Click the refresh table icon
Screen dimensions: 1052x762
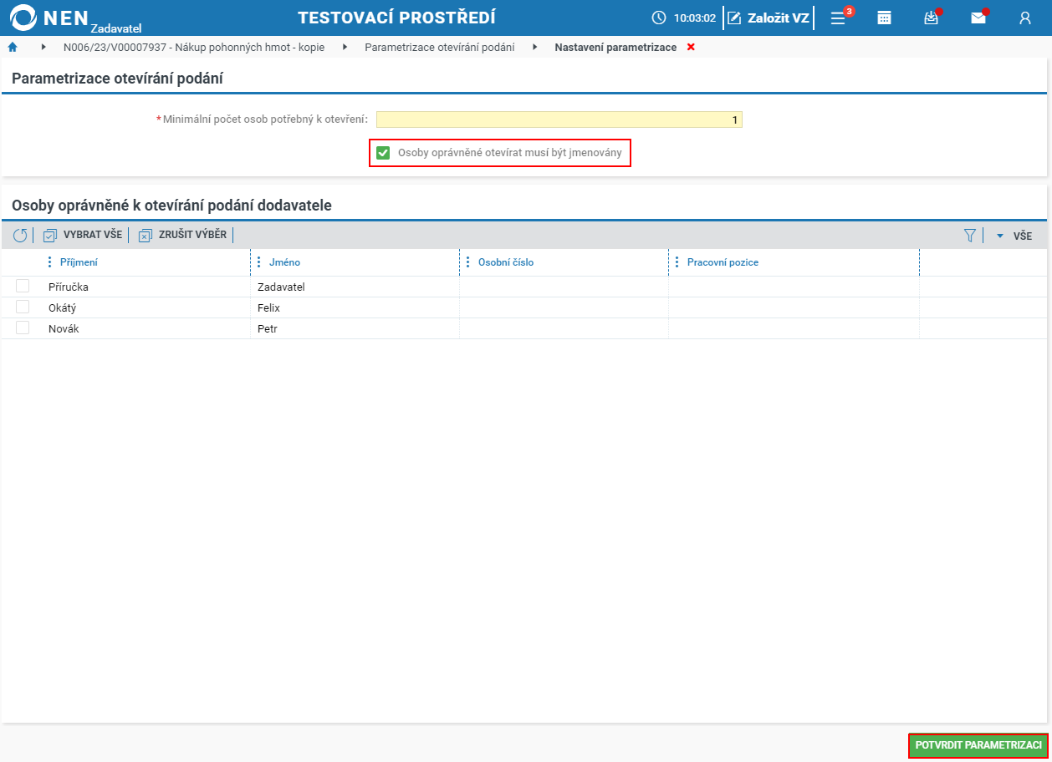point(20,236)
